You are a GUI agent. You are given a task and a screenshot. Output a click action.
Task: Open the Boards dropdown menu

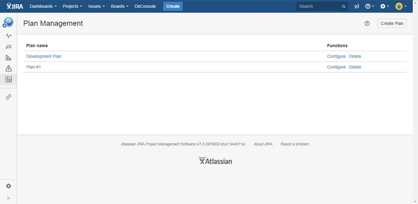click(x=119, y=6)
